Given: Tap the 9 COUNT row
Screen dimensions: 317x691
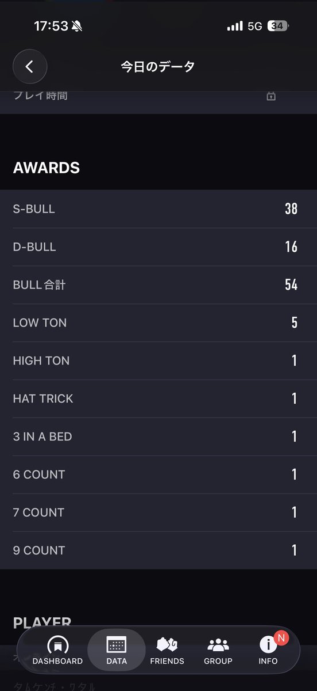Looking at the screenshot, I should tap(158, 550).
